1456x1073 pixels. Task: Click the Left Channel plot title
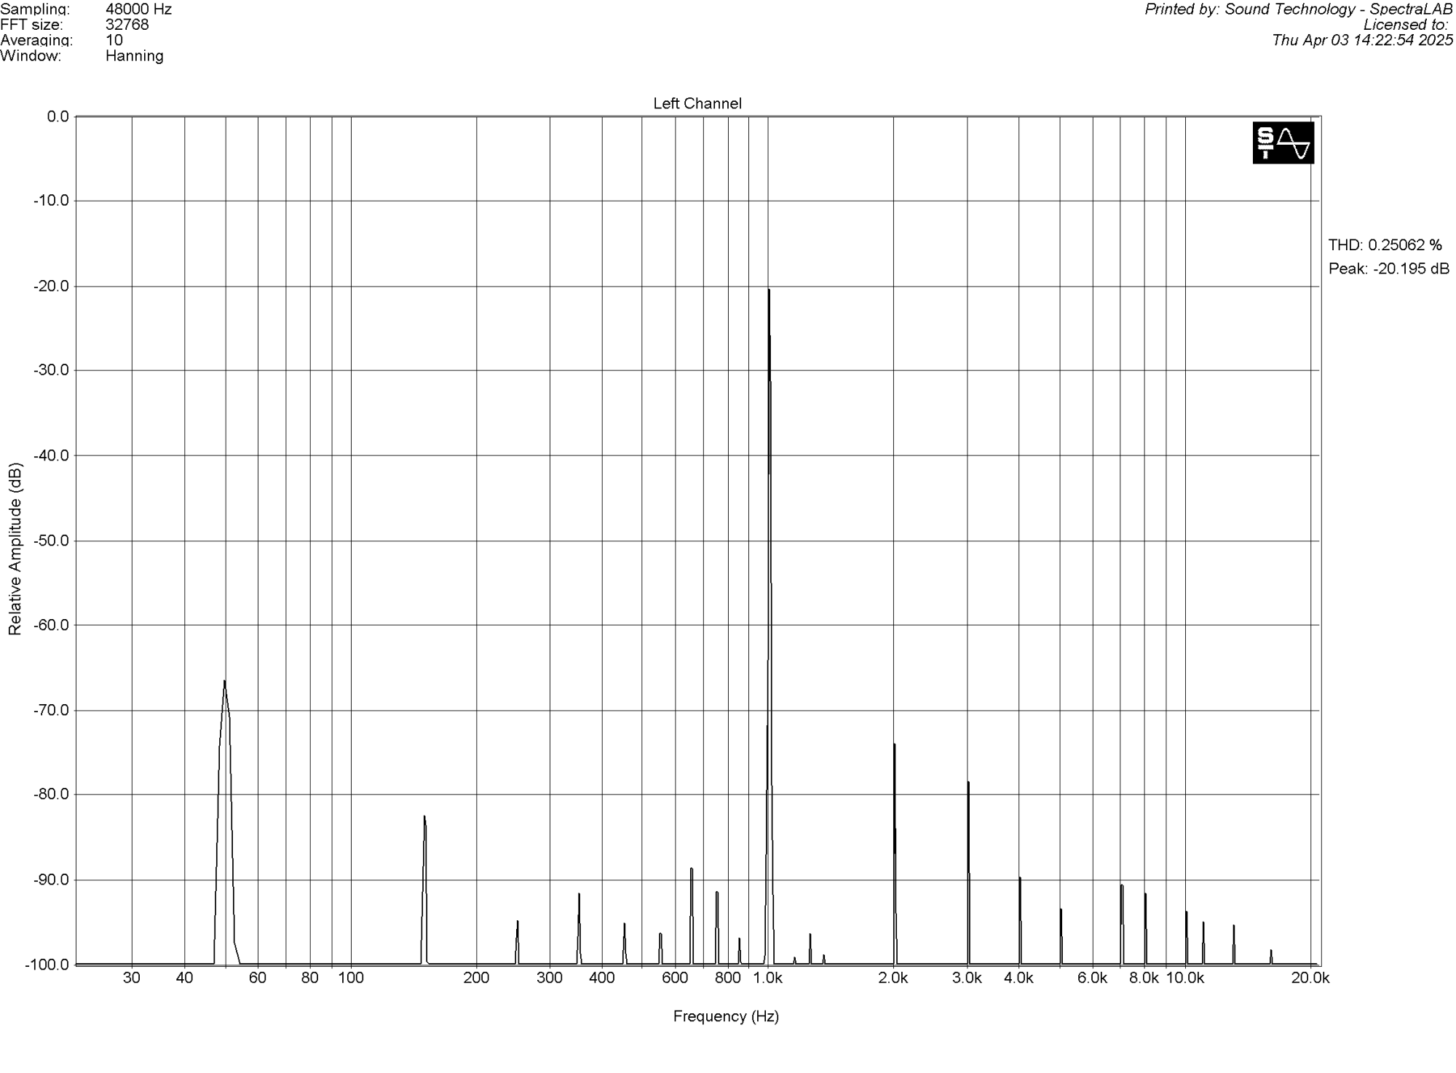point(697,104)
